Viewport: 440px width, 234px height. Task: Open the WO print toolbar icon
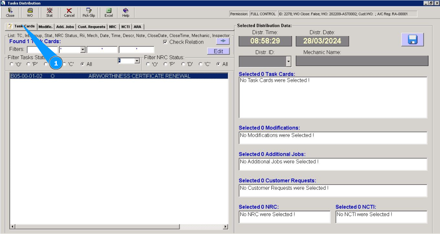30,12
